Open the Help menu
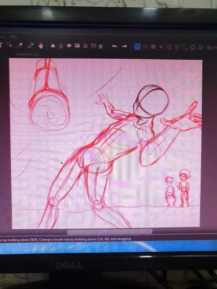217x289 pixels. point(13,37)
